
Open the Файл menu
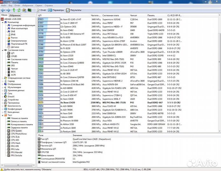point(4,5)
